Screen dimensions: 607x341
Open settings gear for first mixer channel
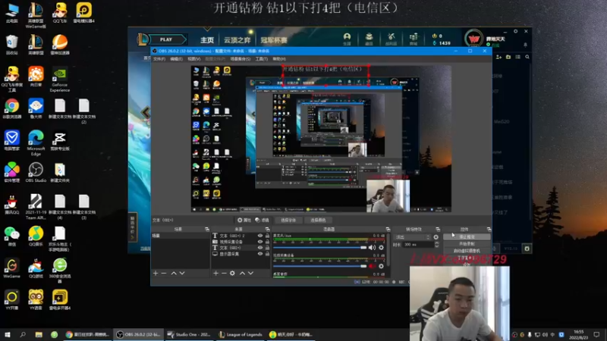click(x=382, y=248)
